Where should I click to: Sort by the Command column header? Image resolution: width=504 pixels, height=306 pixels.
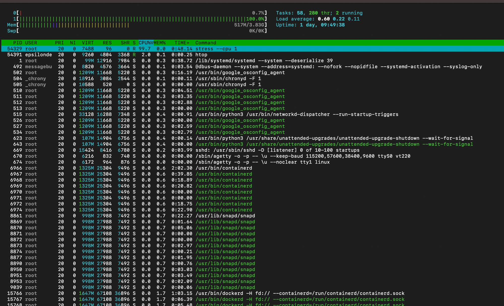point(206,43)
